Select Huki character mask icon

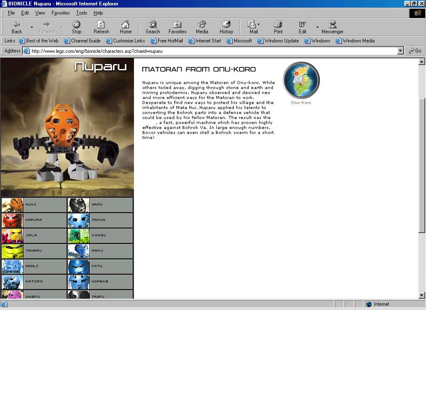point(12,205)
